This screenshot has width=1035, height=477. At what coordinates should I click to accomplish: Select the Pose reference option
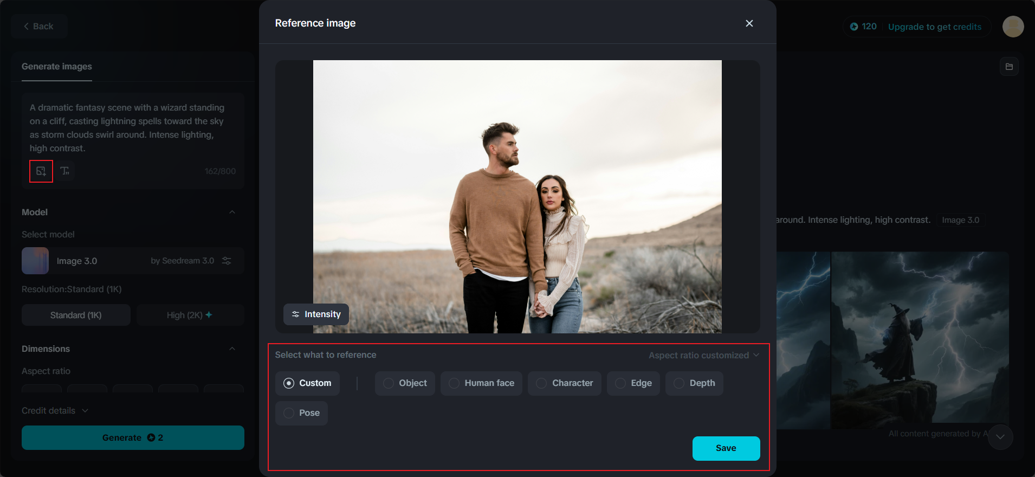(x=301, y=413)
